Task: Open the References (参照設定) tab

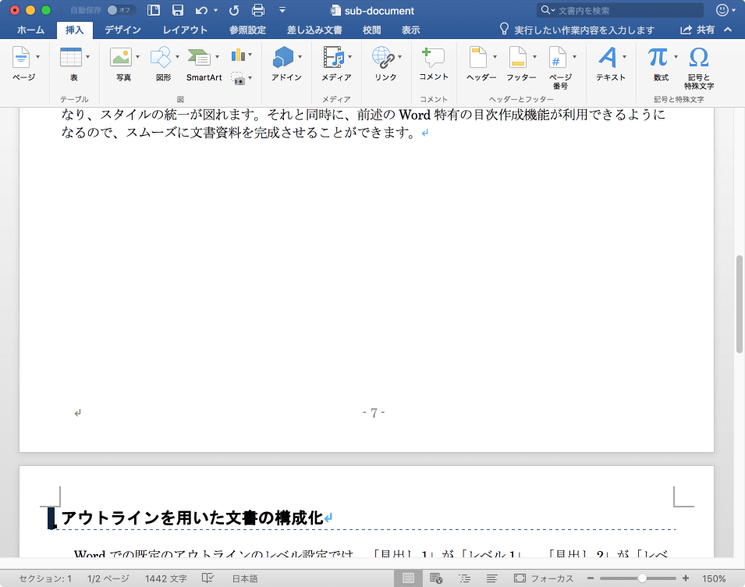Action: [x=247, y=30]
